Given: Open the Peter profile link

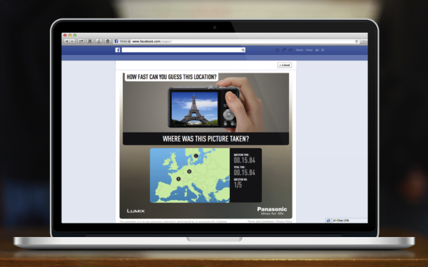Looking at the screenshot, I should (x=310, y=50).
